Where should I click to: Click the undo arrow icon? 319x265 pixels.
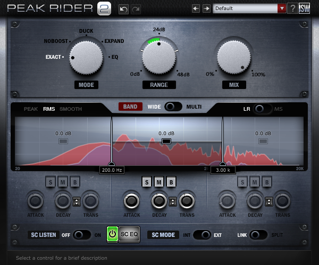pyautogui.click(x=123, y=9)
